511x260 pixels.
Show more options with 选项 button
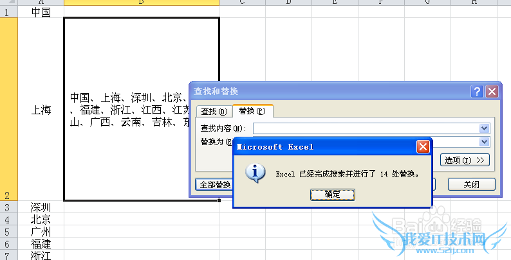point(465,160)
